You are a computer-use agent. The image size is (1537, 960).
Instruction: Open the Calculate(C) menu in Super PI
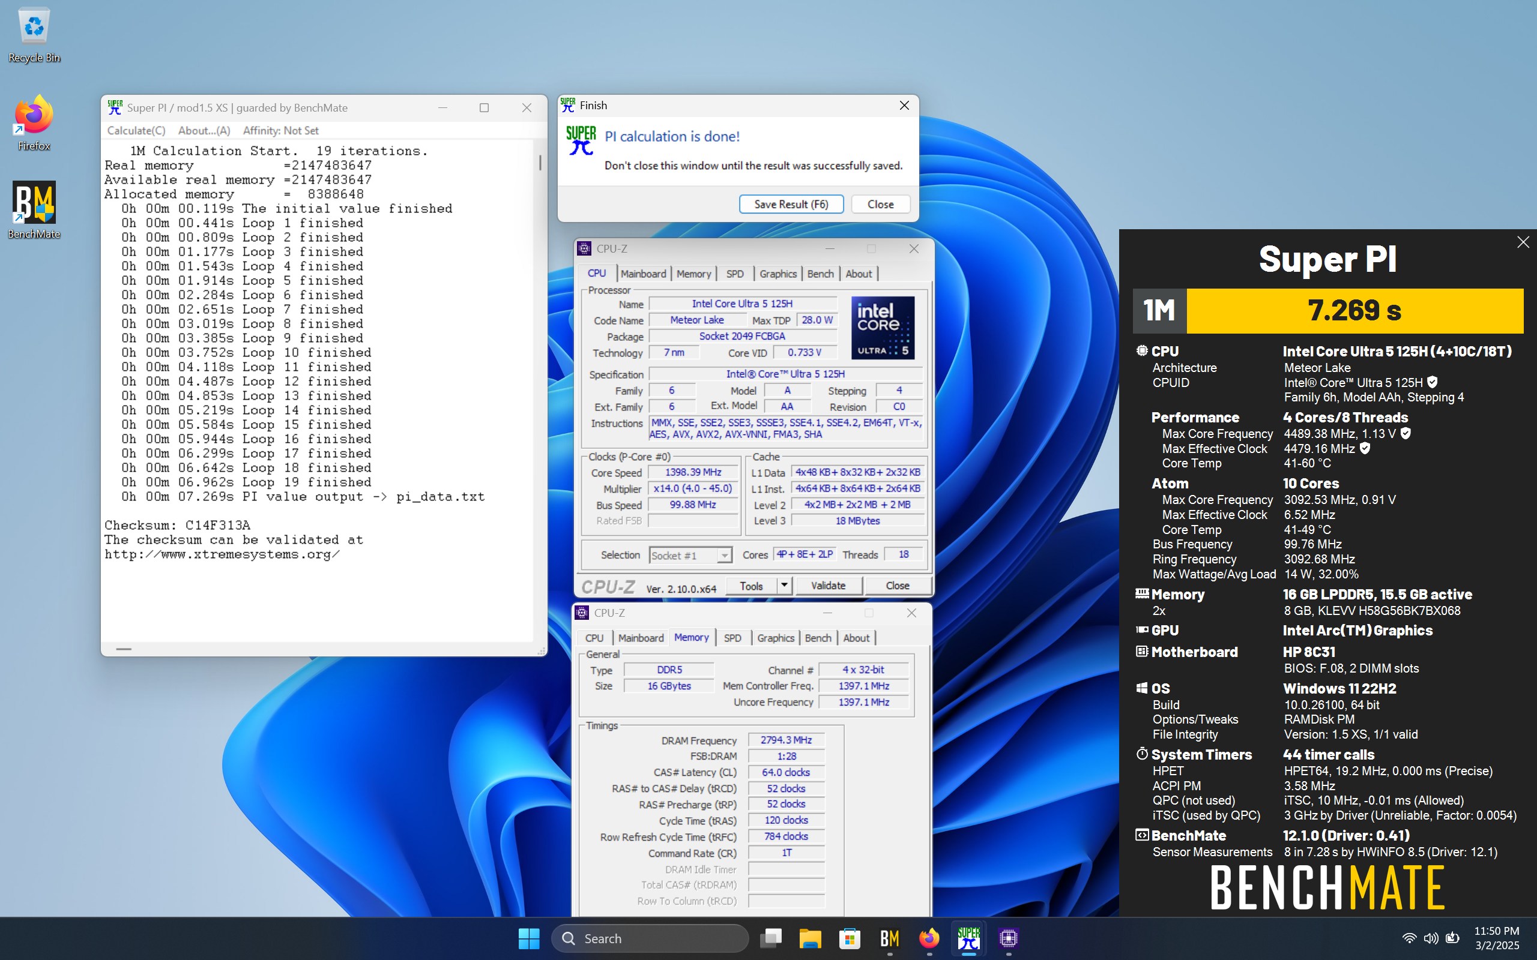pos(136,130)
